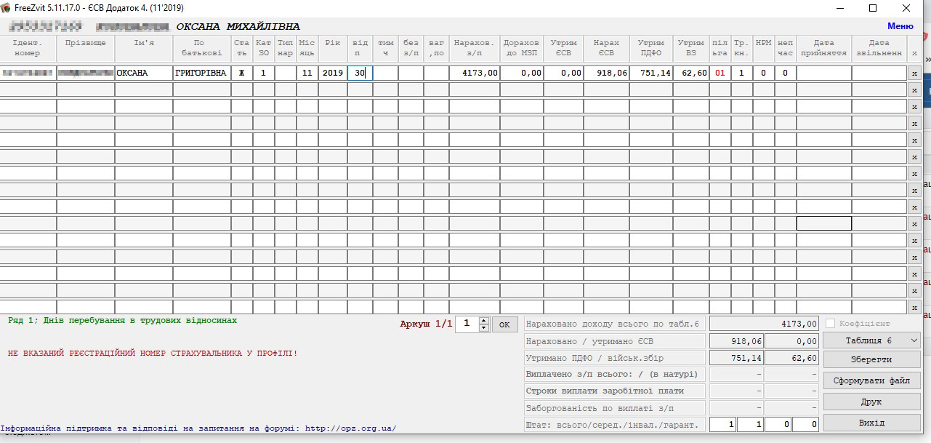
Task: Select the Дата прийняття cell in first row
Action: click(x=823, y=73)
